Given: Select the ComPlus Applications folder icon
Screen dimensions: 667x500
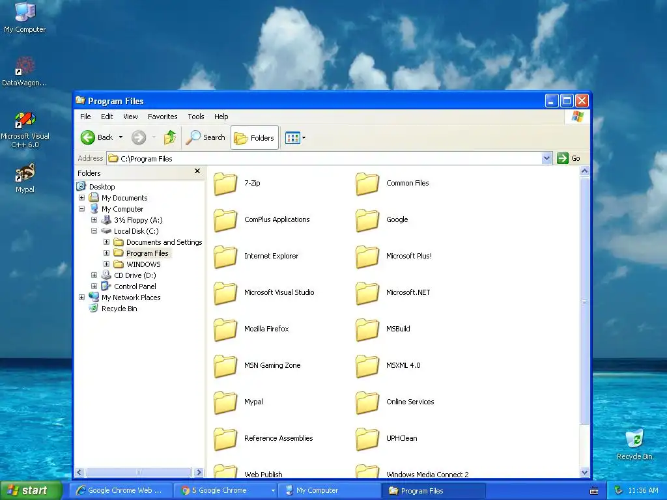Looking at the screenshot, I should click(225, 220).
